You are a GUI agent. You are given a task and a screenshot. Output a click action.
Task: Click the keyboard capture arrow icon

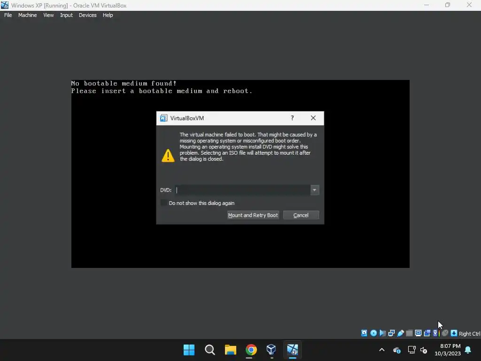coord(454,333)
